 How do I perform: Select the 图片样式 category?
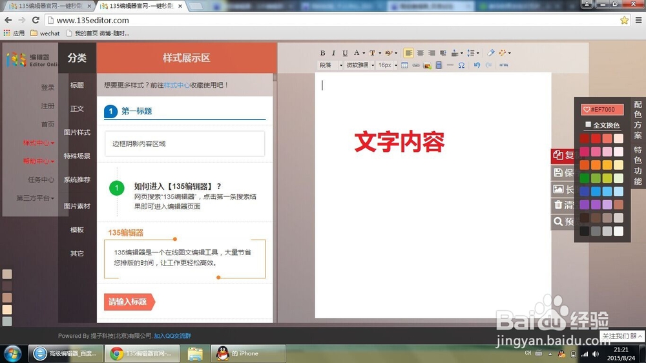coord(77,132)
